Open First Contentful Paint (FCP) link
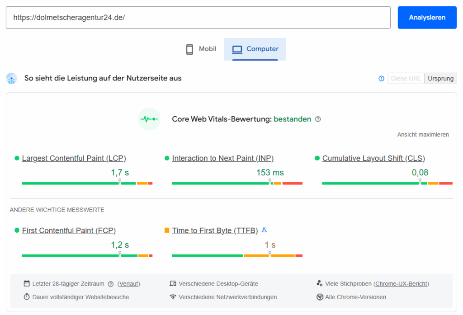The height and width of the screenshot is (315, 463). pyautogui.click(x=69, y=230)
